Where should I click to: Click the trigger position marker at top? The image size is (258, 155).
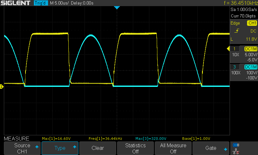(117, 7)
